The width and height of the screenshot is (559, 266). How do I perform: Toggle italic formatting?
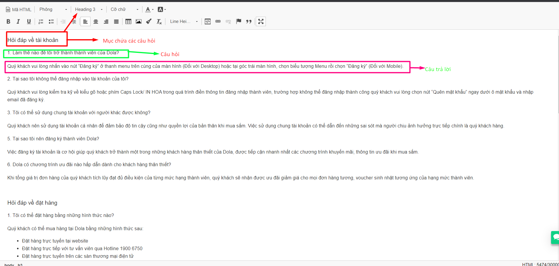pos(18,21)
